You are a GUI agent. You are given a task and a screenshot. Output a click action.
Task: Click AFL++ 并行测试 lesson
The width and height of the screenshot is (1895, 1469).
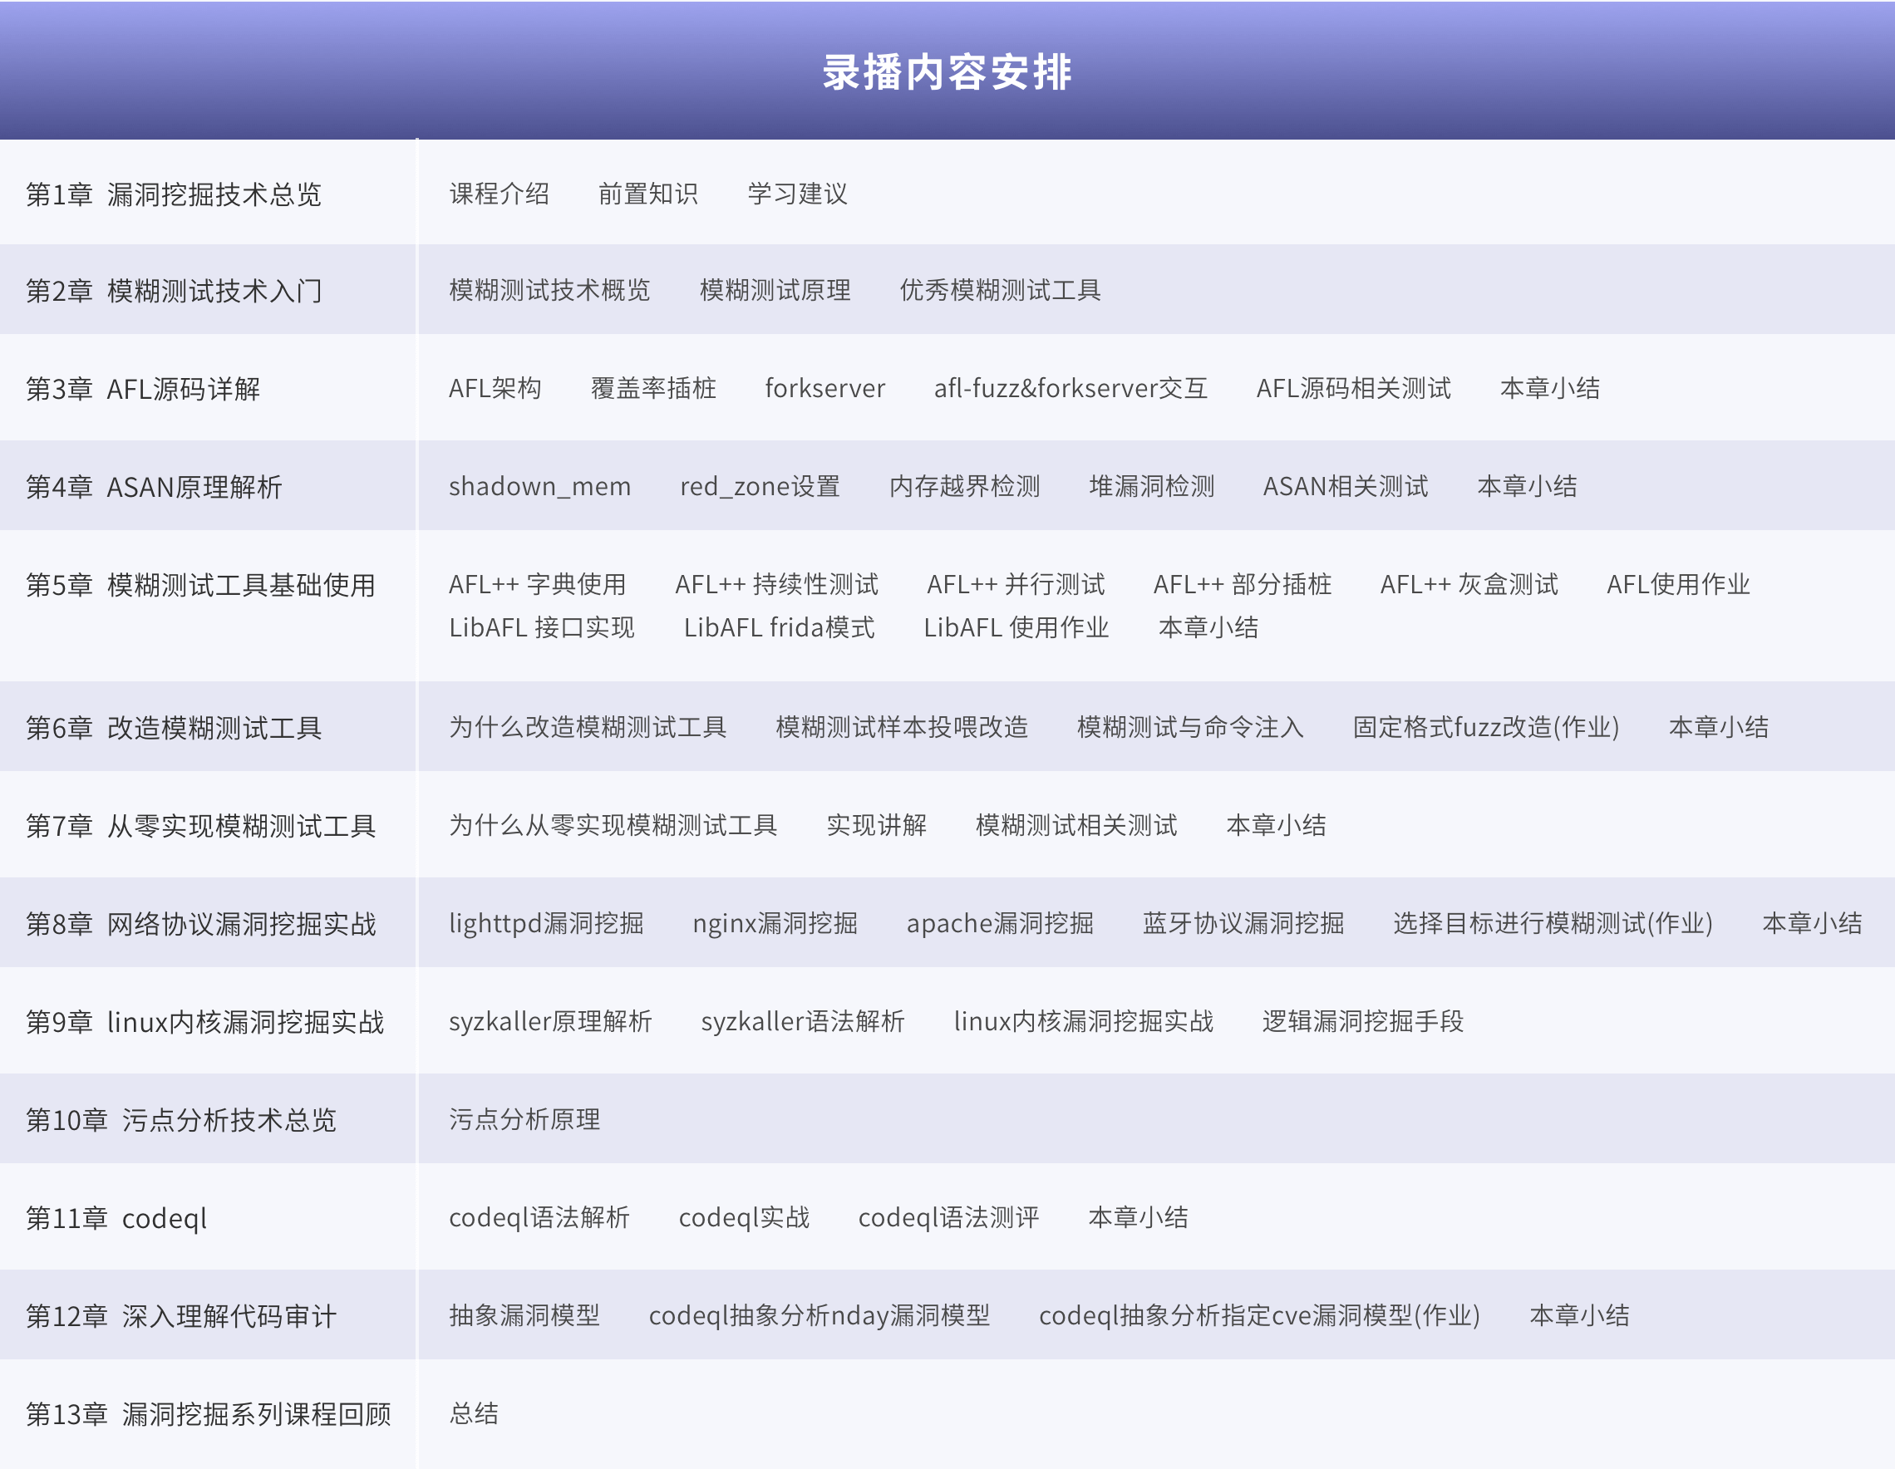[1015, 584]
